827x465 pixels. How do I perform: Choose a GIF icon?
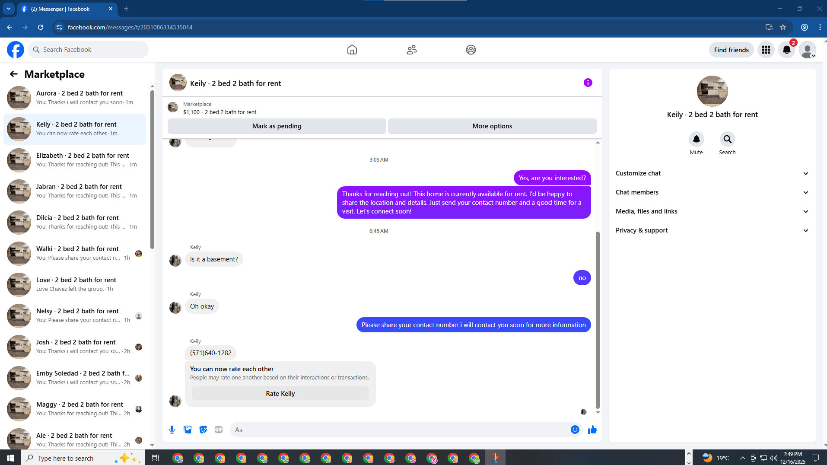[x=219, y=430]
